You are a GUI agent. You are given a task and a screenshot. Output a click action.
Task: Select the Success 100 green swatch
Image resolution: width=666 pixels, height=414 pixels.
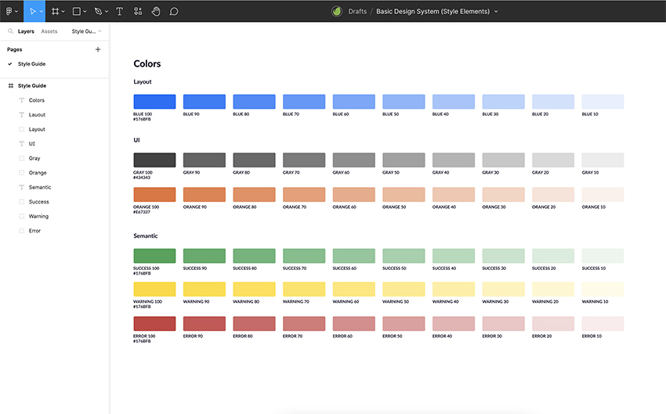(x=154, y=256)
